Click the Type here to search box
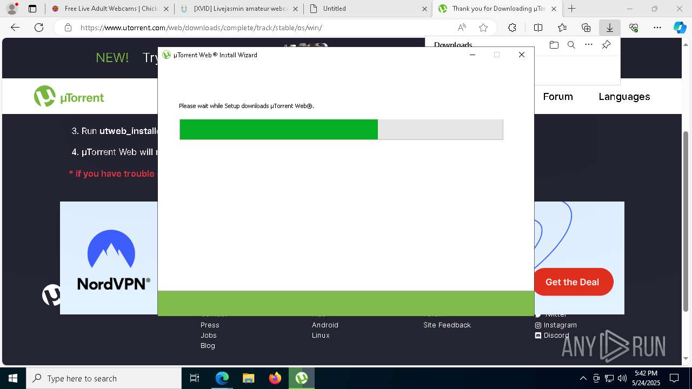Screen dimensions: 692x389 pyautogui.click(x=104, y=378)
